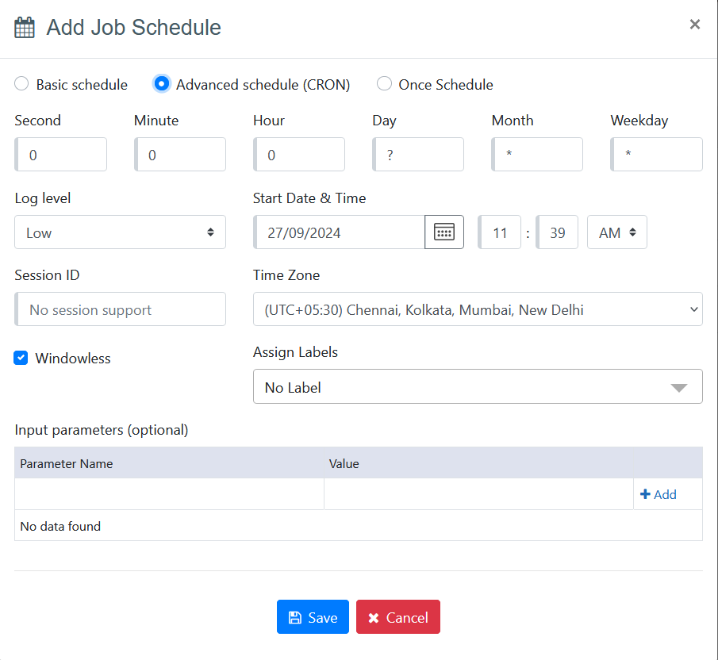Click the Second CRON field
718x660 pixels.
[x=62, y=155]
